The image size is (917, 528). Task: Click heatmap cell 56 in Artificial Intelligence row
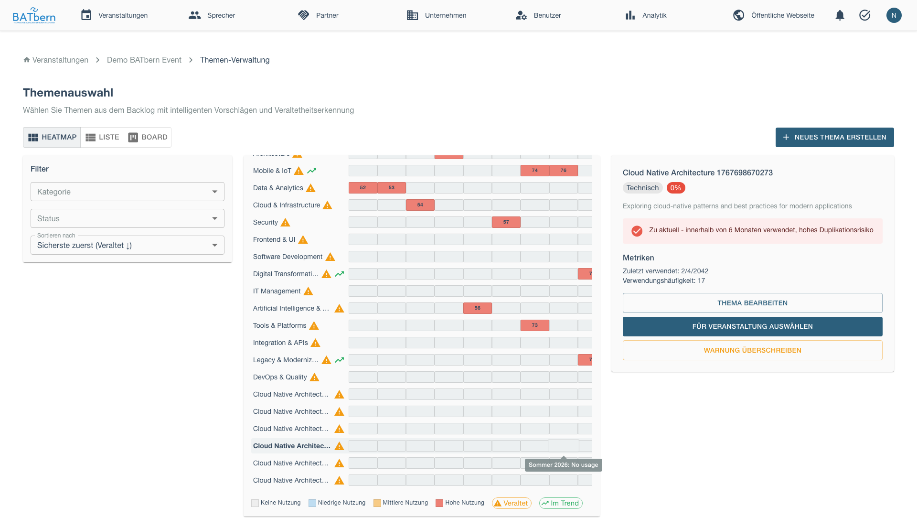(x=477, y=308)
